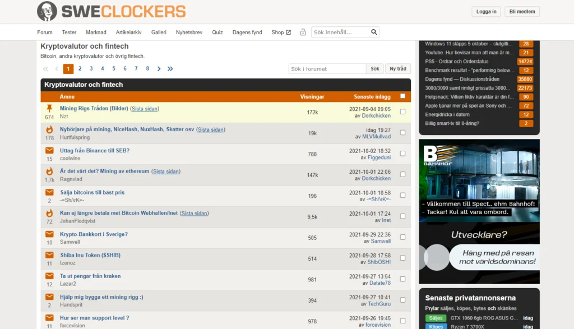Open Sista sidan of Mining Rigs Tråden
The image size is (574, 329).
(x=145, y=109)
